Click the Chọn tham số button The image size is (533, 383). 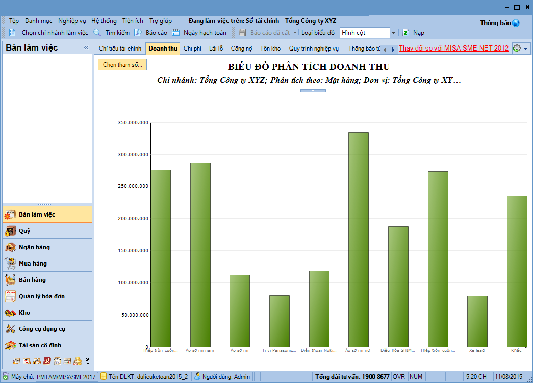pos(122,65)
